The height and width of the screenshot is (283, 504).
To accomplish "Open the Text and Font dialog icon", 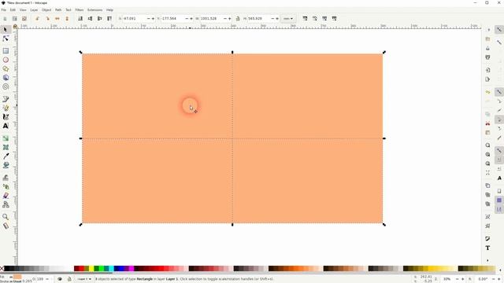I will 487,248.
